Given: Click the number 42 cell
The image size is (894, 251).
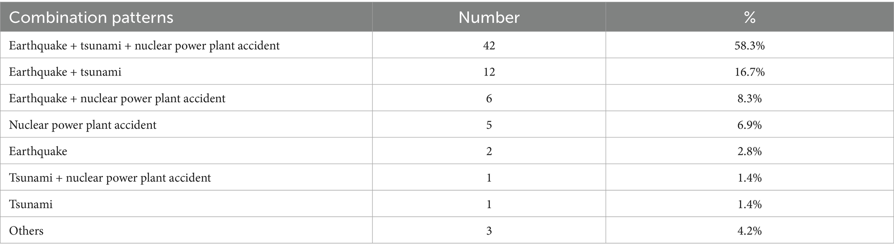Looking at the screenshot, I should (x=489, y=45).
